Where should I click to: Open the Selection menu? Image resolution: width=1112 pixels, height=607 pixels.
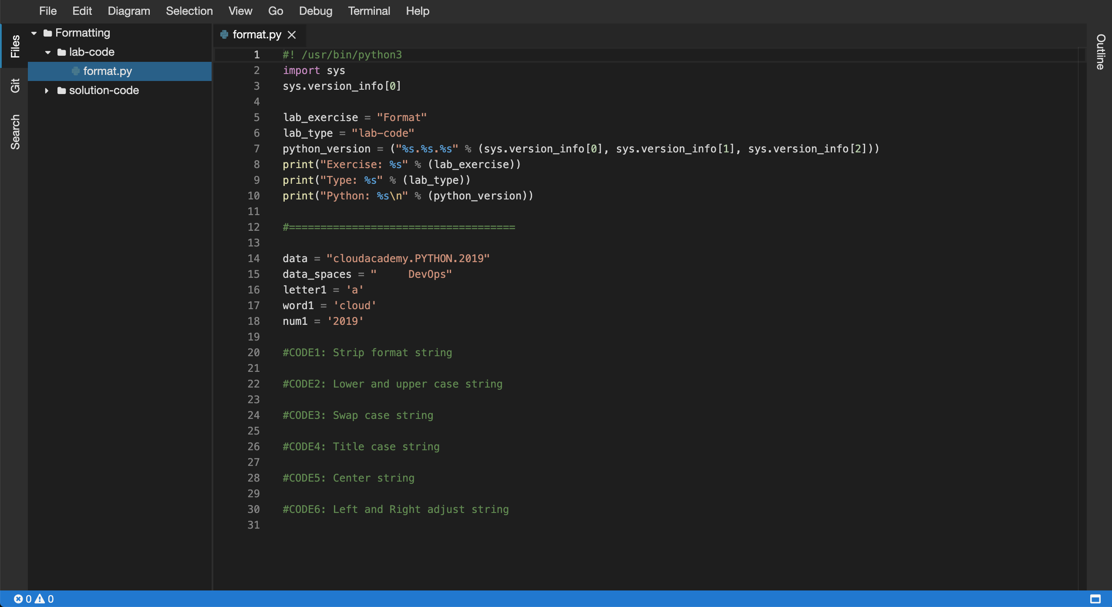click(x=189, y=11)
